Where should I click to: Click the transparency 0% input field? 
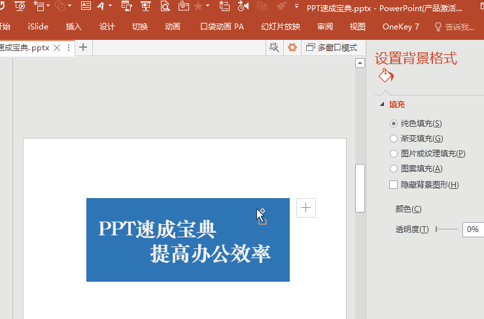click(x=473, y=229)
